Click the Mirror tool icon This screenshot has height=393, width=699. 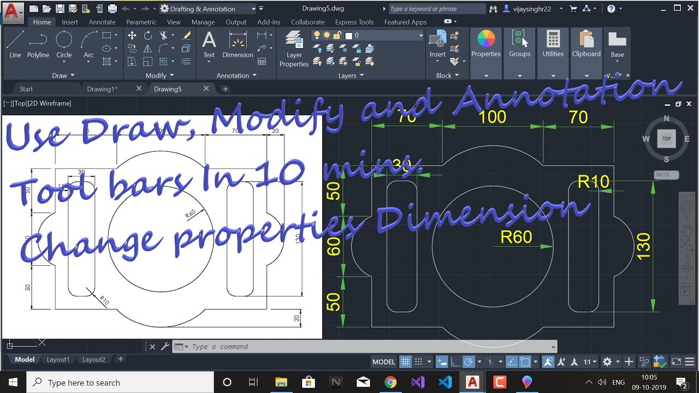[148, 49]
